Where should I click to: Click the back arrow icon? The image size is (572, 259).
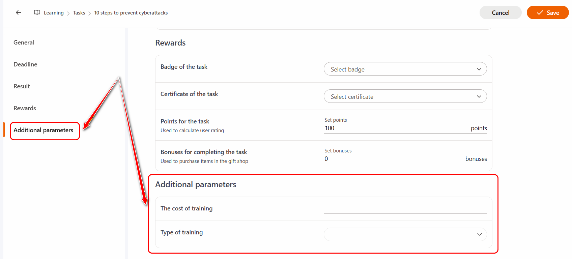[19, 12]
